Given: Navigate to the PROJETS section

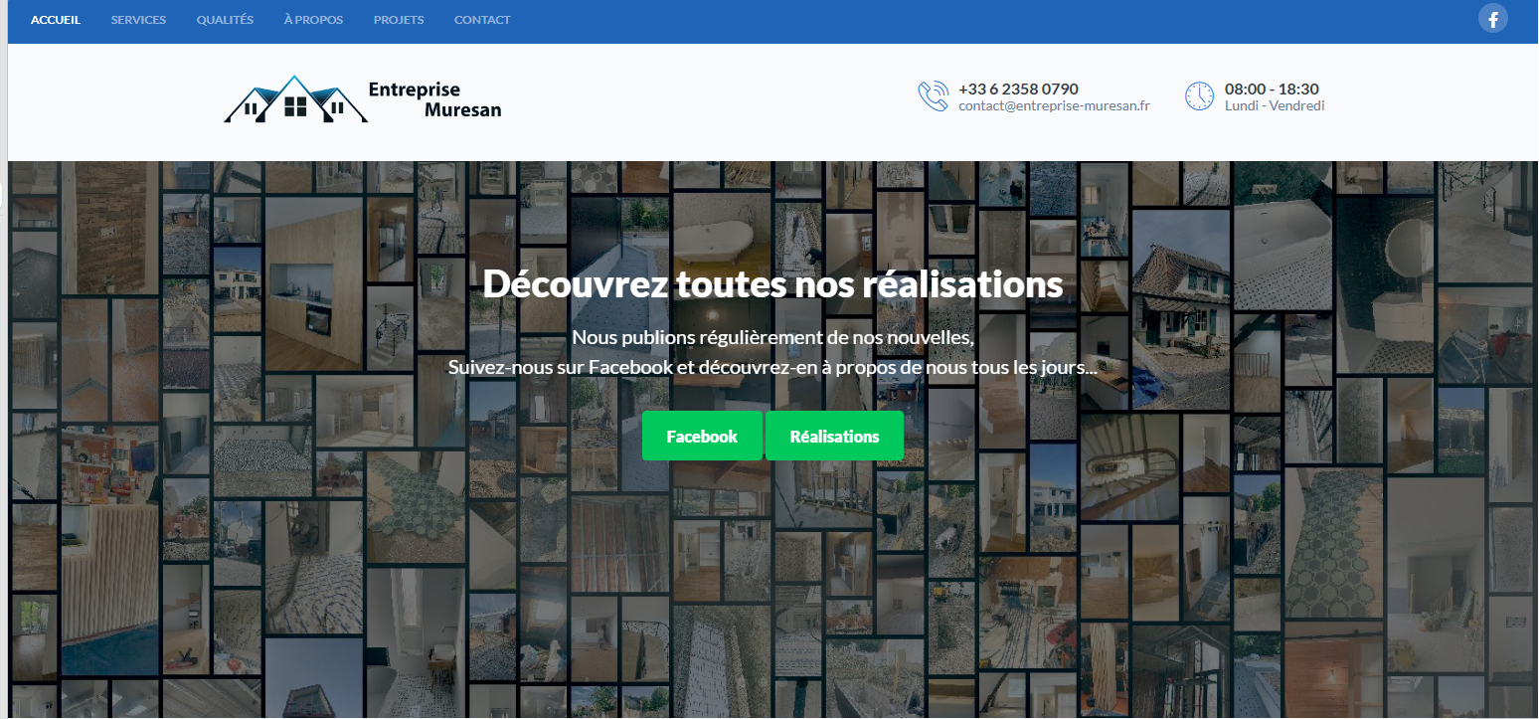Looking at the screenshot, I should pos(399,20).
